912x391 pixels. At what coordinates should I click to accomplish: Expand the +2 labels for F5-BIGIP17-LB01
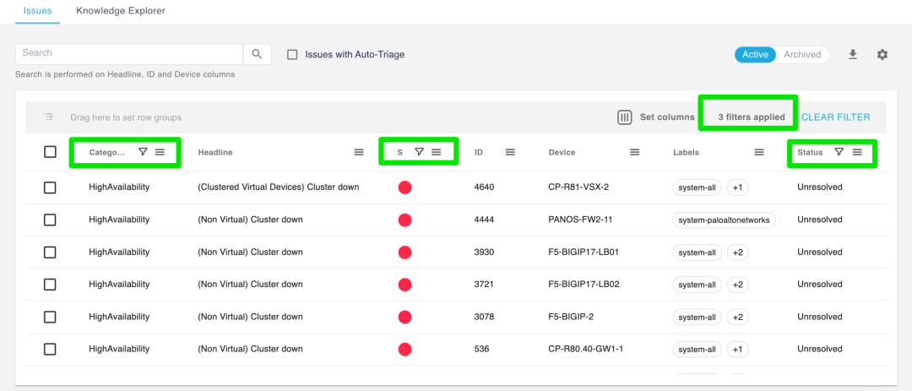click(x=737, y=253)
